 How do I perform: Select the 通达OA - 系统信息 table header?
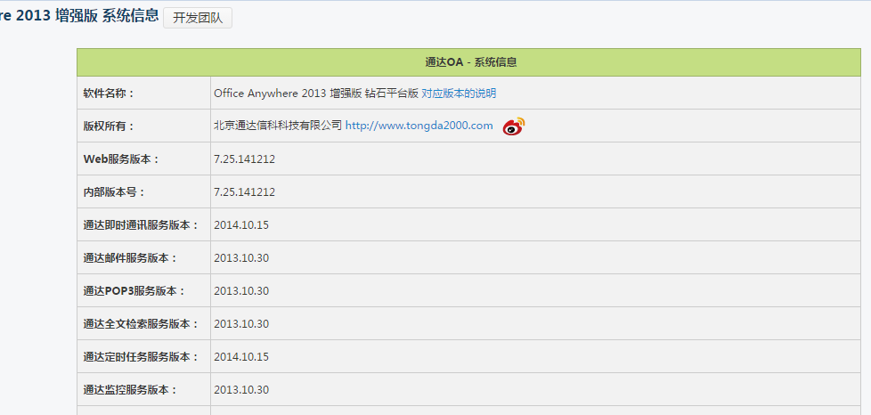coord(468,62)
